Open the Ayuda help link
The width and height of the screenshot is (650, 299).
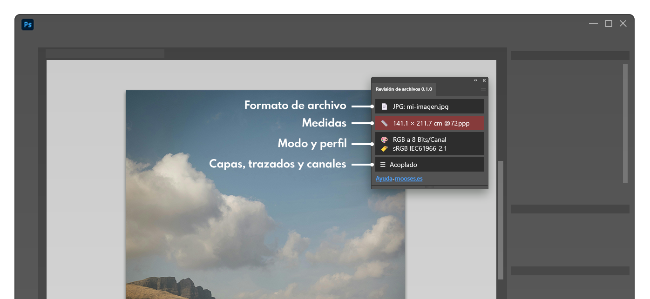coord(384,179)
